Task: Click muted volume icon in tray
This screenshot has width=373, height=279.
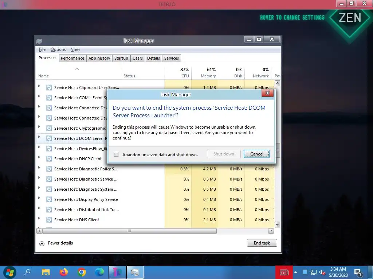Action: (322, 272)
